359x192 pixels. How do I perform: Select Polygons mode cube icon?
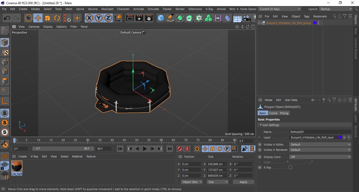[x=4, y=81]
